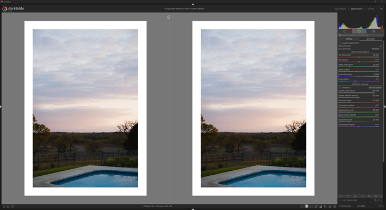Click the snapshot split-line arrow handle

pos(168,17)
